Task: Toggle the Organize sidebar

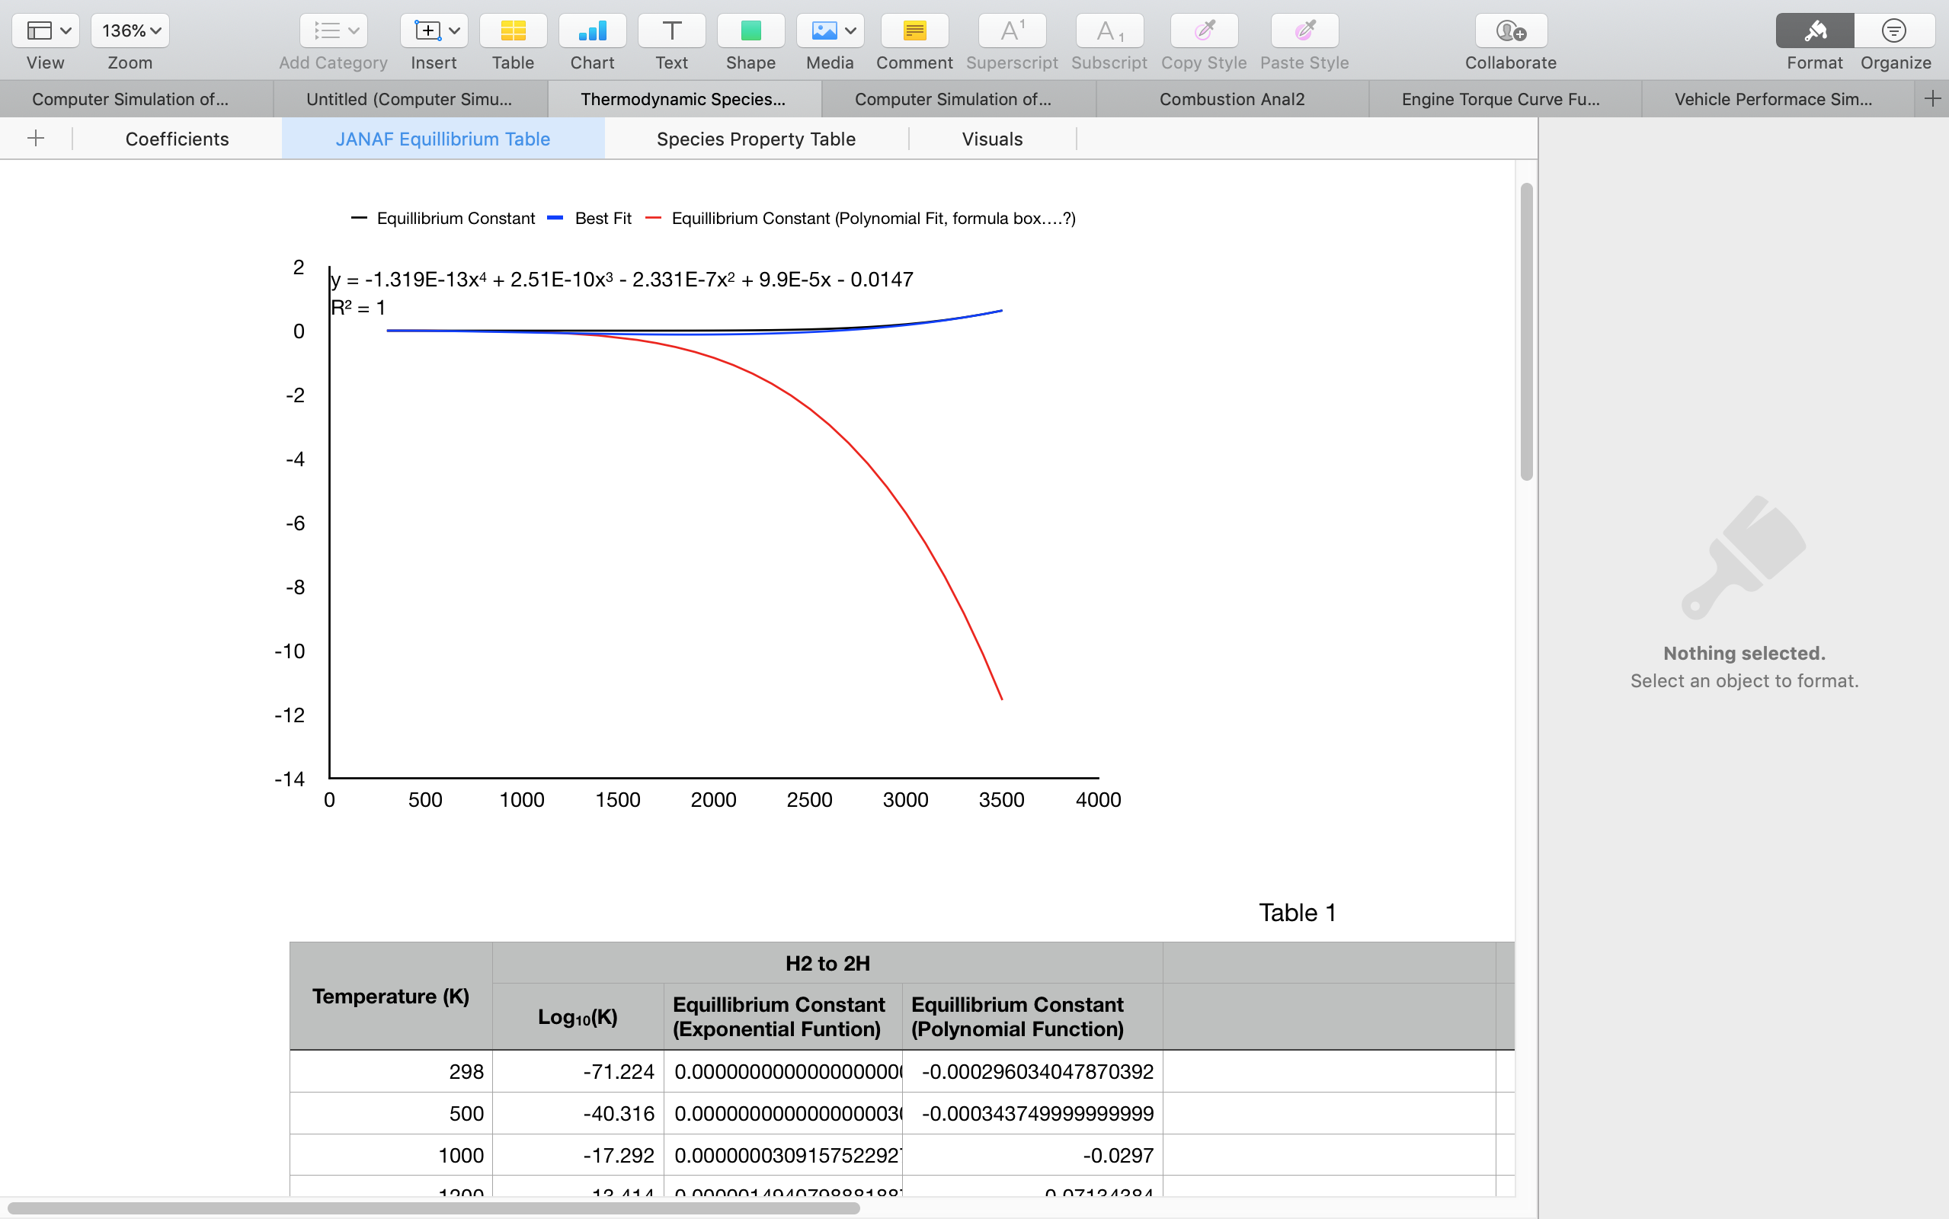Action: tap(1894, 30)
